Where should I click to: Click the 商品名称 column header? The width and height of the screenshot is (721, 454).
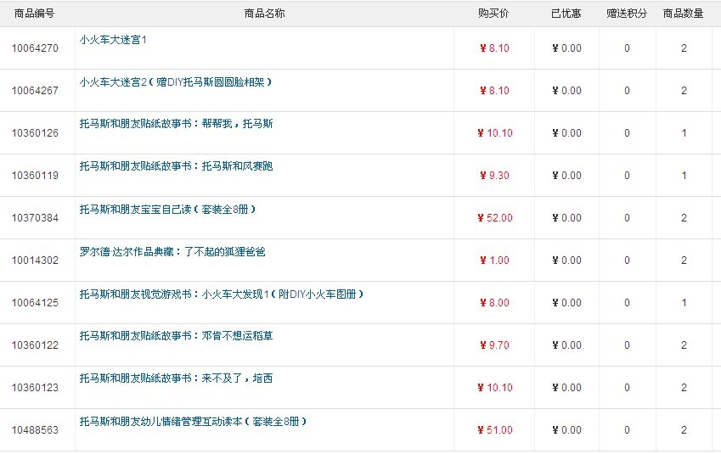264,14
